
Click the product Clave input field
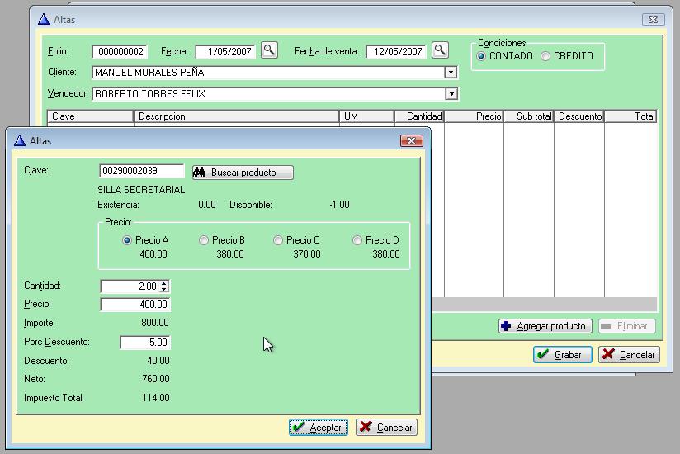click(x=142, y=171)
